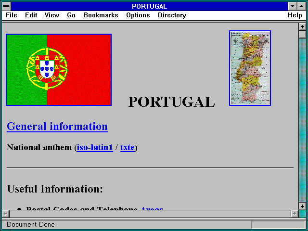Click the Portugal flag image
308x231 pixels.
click(59, 70)
